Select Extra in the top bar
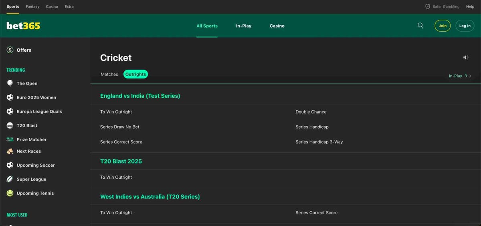 click(69, 7)
